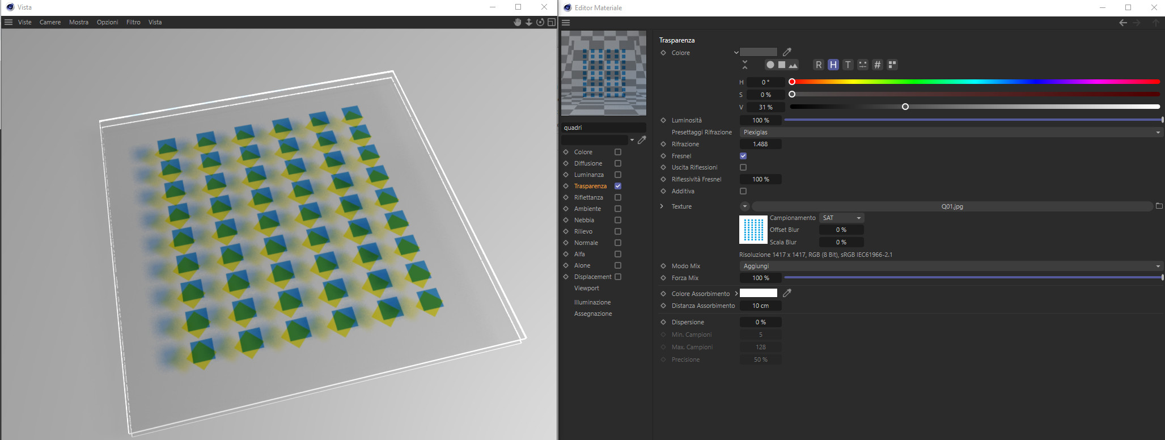Open the Filtro menu

(133, 22)
